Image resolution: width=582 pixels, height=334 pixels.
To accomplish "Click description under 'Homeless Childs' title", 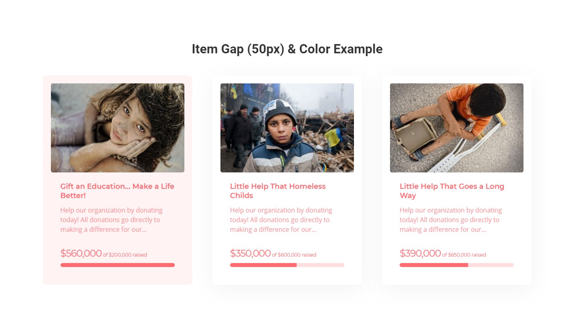I will point(281,220).
